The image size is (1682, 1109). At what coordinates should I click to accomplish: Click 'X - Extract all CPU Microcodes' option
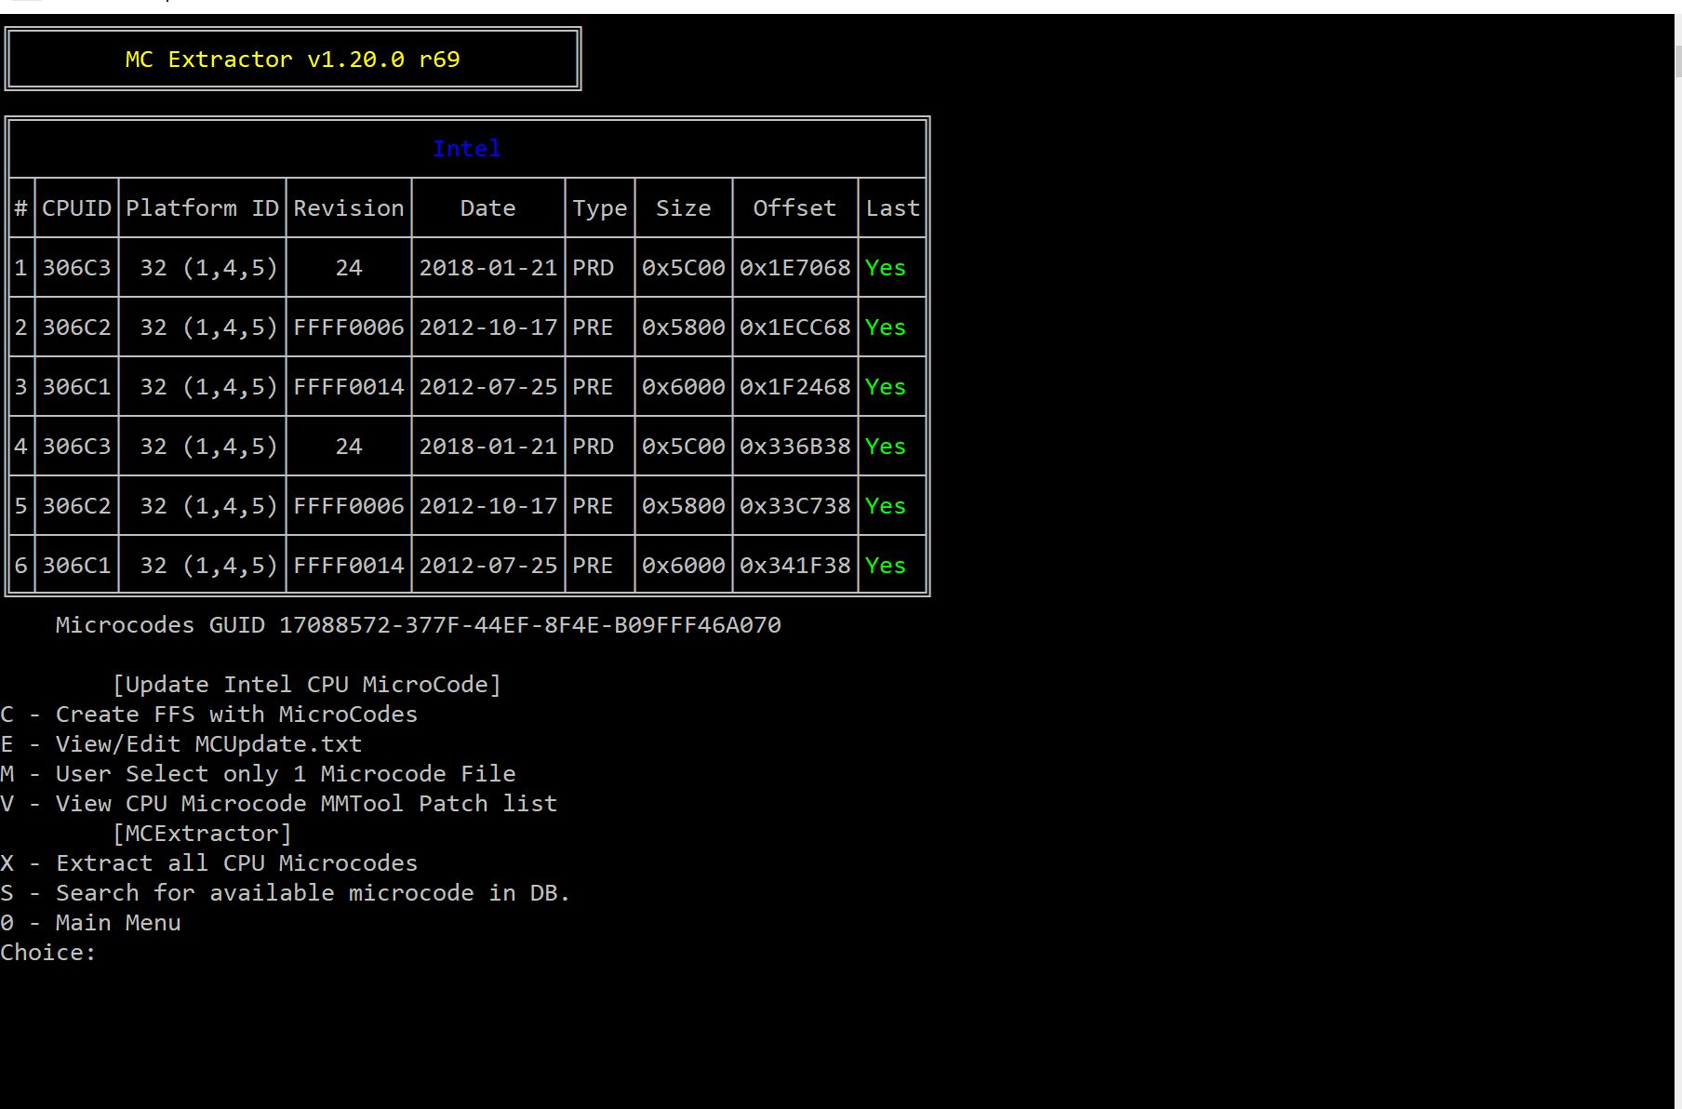(x=209, y=863)
